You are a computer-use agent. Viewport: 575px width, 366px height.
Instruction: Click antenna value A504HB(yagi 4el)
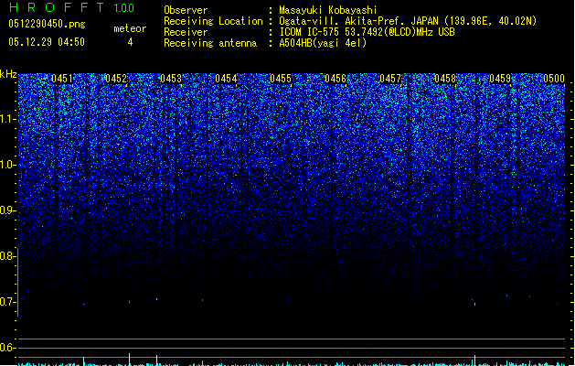click(323, 43)
